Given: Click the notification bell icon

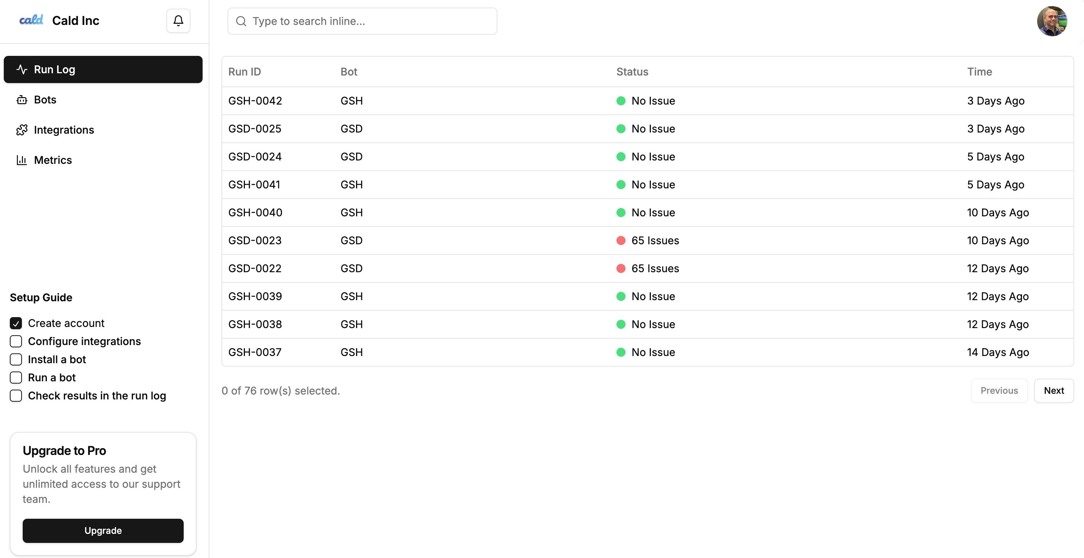Looking at the screenshot, I should pos(178,21).
